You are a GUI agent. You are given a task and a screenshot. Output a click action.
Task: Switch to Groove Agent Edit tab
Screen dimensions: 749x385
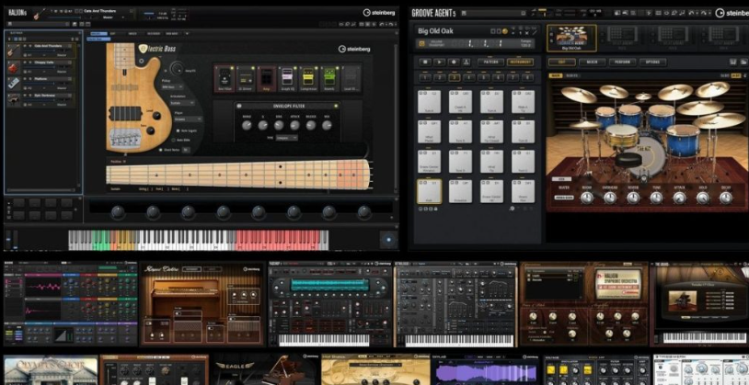coord(561,62)
